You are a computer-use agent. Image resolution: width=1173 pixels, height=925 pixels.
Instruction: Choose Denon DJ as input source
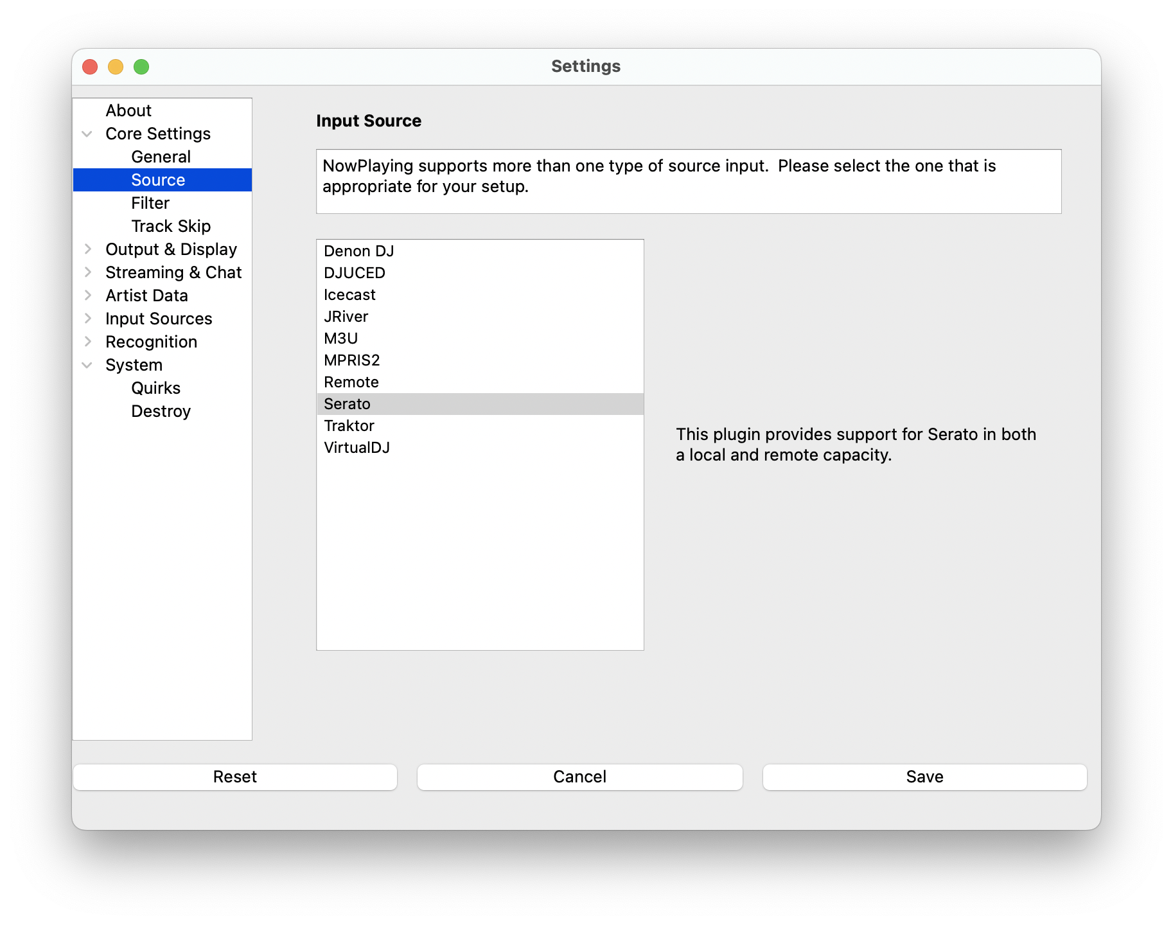(358, 251)
